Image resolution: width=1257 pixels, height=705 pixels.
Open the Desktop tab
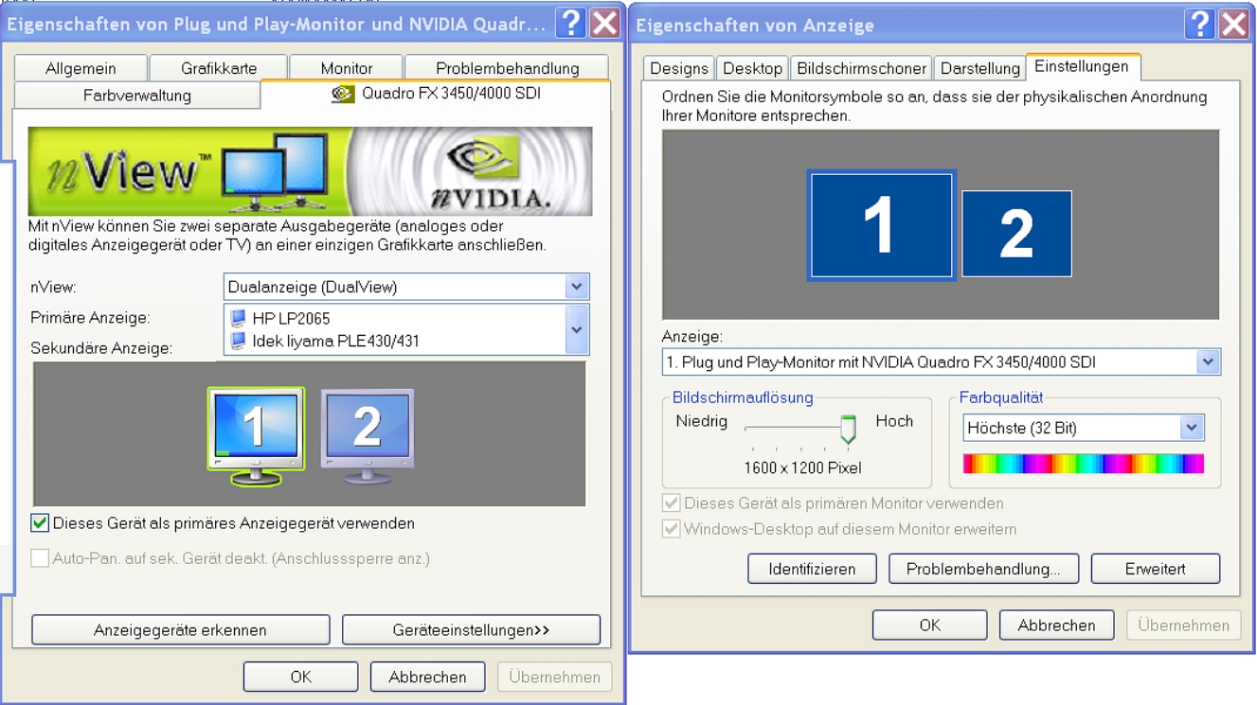[752, 68]
